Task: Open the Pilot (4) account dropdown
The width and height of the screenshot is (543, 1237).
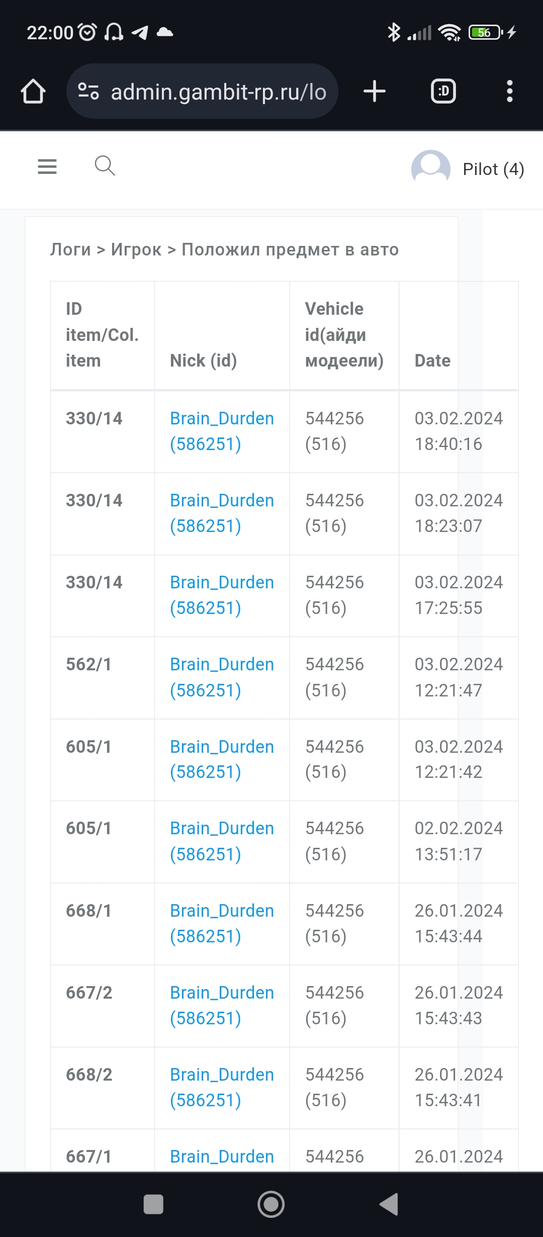Action: click(493, 169)
